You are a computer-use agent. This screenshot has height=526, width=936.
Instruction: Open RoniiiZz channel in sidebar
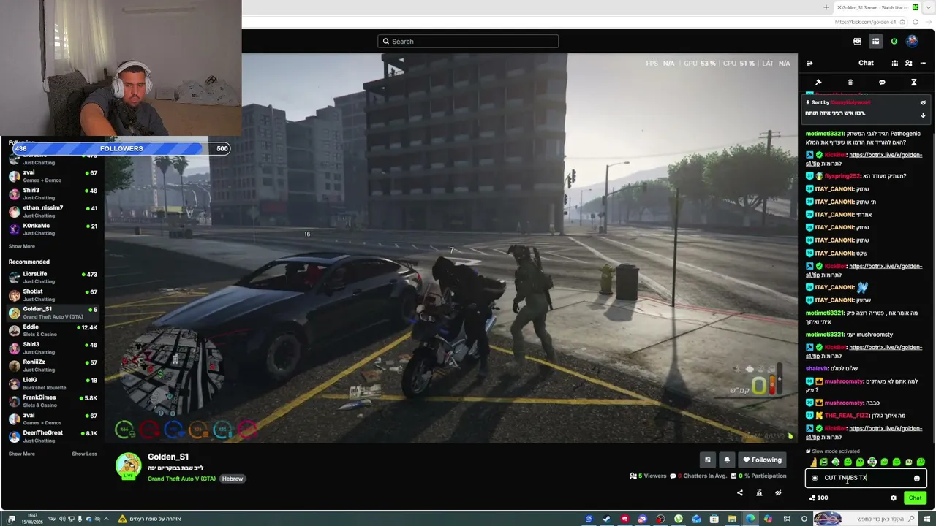pos(53,365)
